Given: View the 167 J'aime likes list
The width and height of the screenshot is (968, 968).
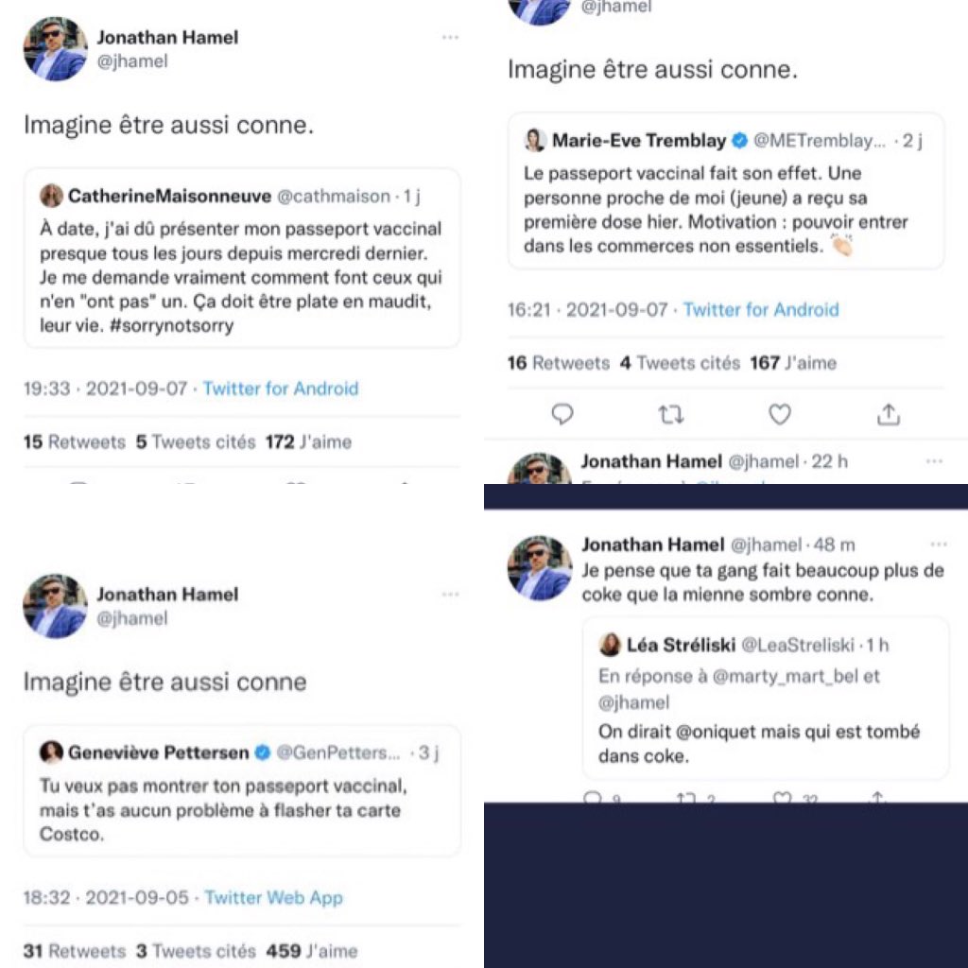Looking at the screenshot, I should (x=793, y=363).
